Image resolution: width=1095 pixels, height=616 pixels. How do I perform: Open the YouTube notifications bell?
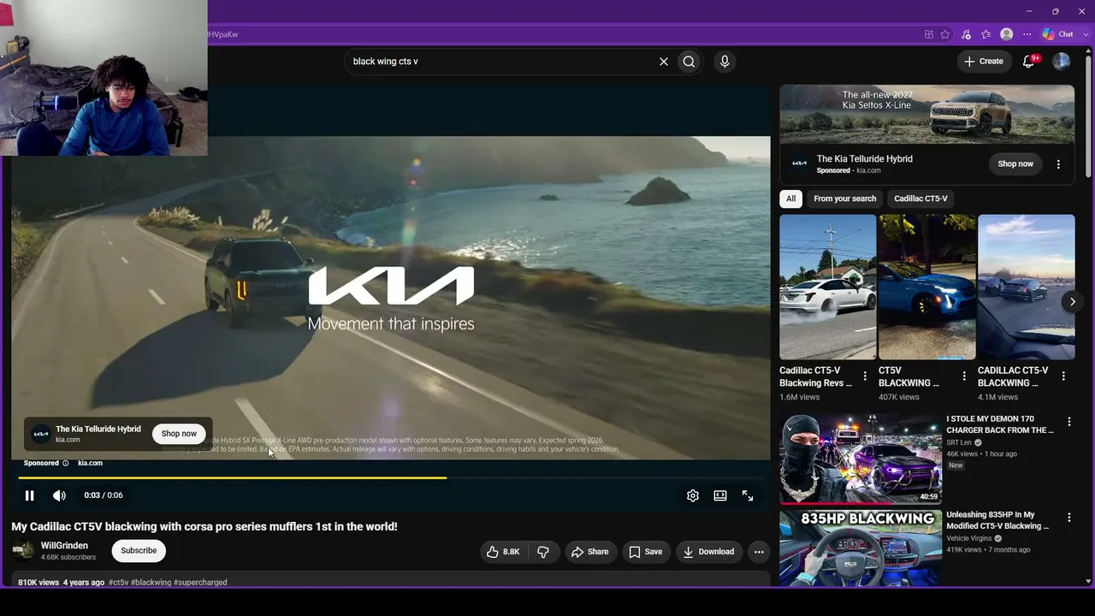1029,62
